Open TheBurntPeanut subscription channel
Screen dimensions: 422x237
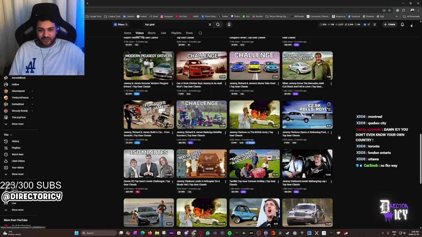[x=20, y=98]
